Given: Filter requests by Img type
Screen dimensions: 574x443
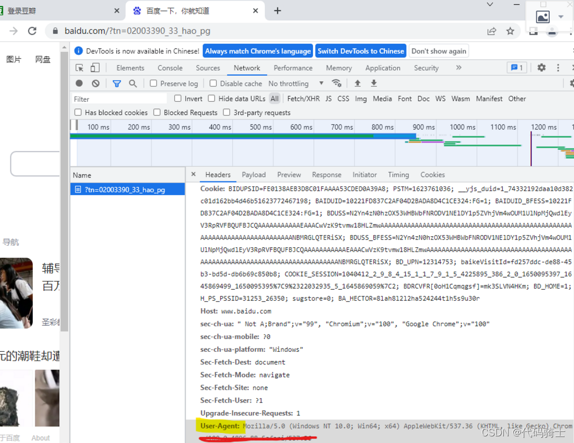Looking at the screenshot, I should (x=361, y=99).
